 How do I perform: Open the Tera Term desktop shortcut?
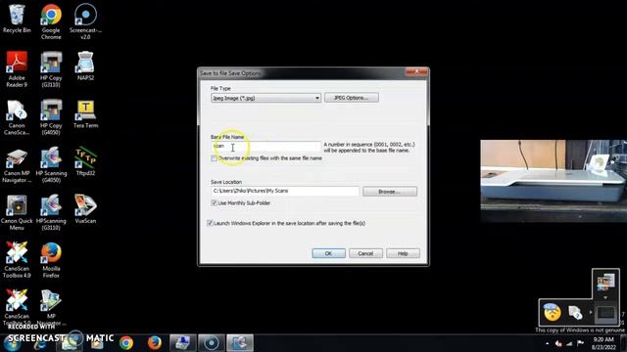pos(85,113)
